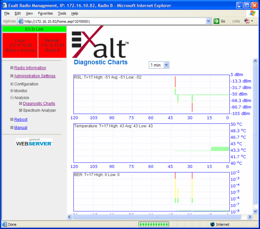Click the page icon beside Radio Information
Screen dimensions: 260x229
point(12,68)
